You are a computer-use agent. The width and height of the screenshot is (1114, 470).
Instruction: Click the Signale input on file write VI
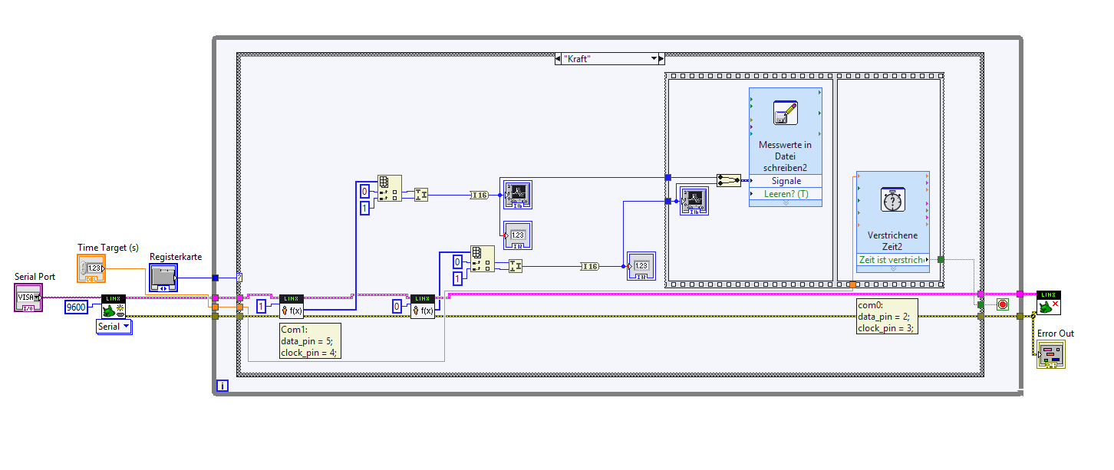tap(786, 181)
